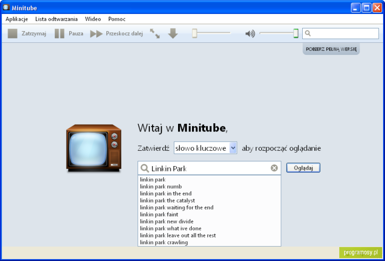Maximize the Minitube window
This screenshot has height=261, width=385.
pyautogui.click(x=366, y=8)
